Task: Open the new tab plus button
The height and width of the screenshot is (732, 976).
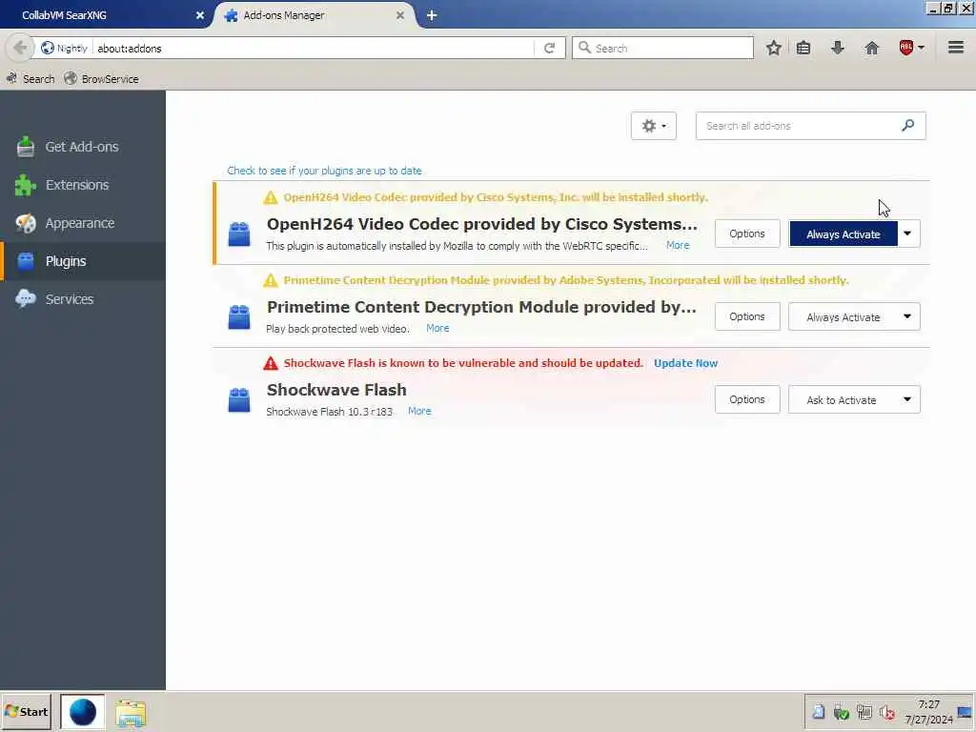Action: coord(432,15)
